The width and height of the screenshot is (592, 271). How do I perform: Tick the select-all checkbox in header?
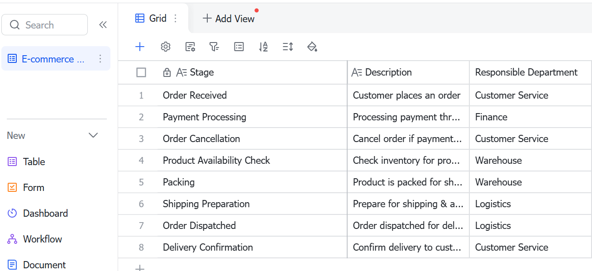(x=141, y=72)
